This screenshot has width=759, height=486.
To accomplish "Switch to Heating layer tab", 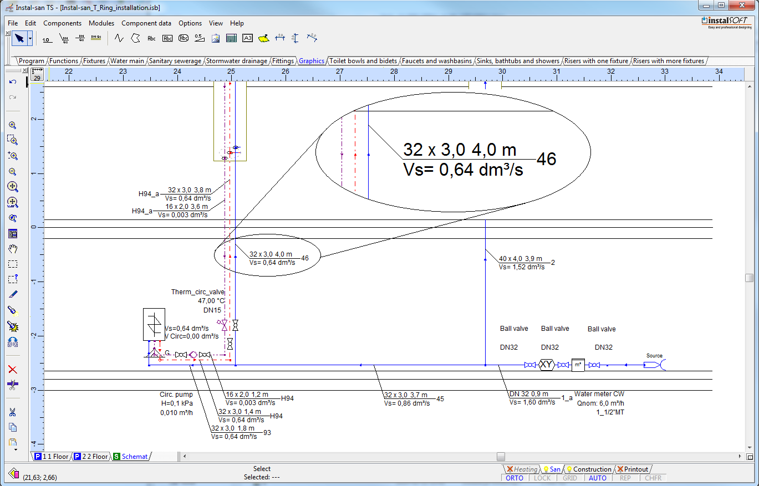I will click(522, 469).
